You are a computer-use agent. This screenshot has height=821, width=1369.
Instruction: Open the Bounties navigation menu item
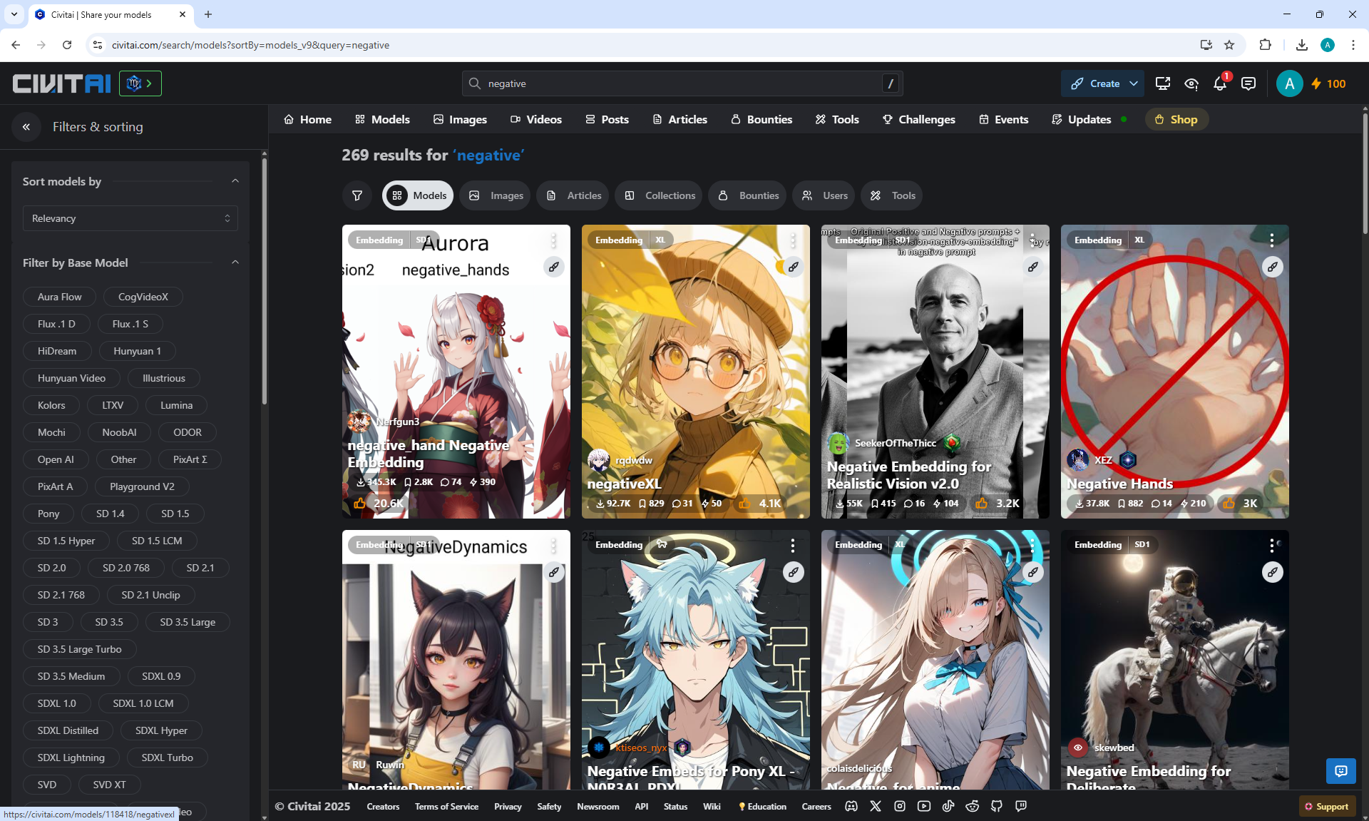point(762,119)
